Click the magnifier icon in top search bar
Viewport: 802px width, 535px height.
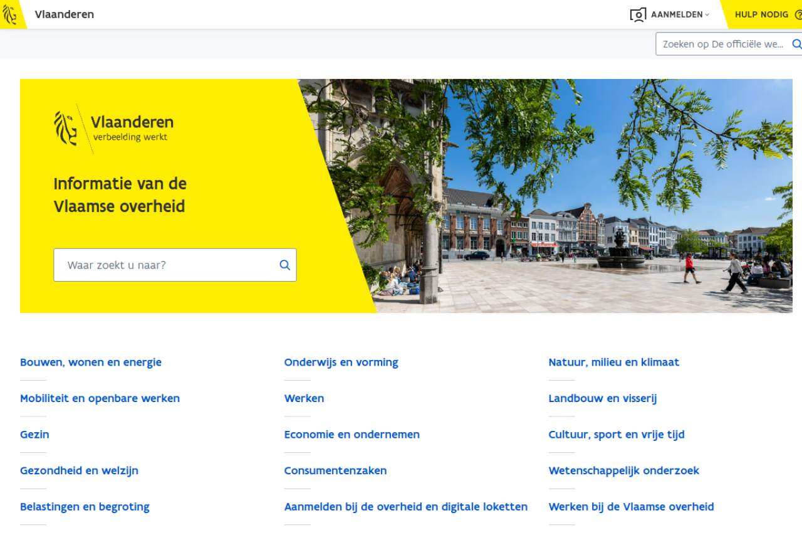[x=796, y=44]
